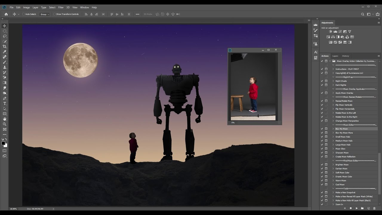Select the Quick Selection tool

[4, 42]
